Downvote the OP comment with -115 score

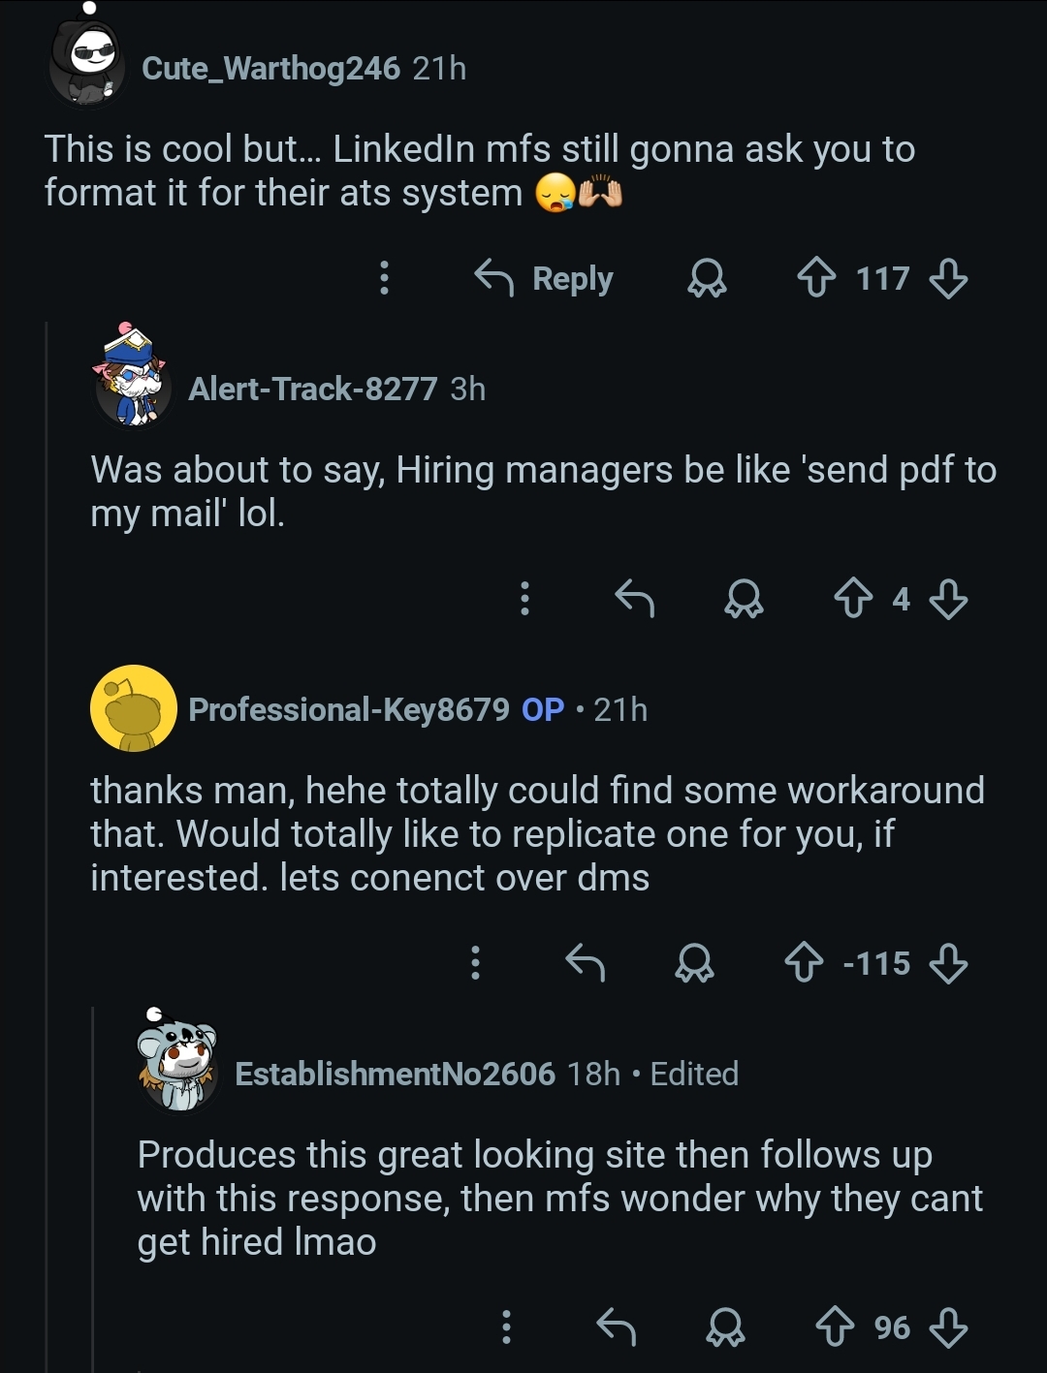(x=947, y=963)
